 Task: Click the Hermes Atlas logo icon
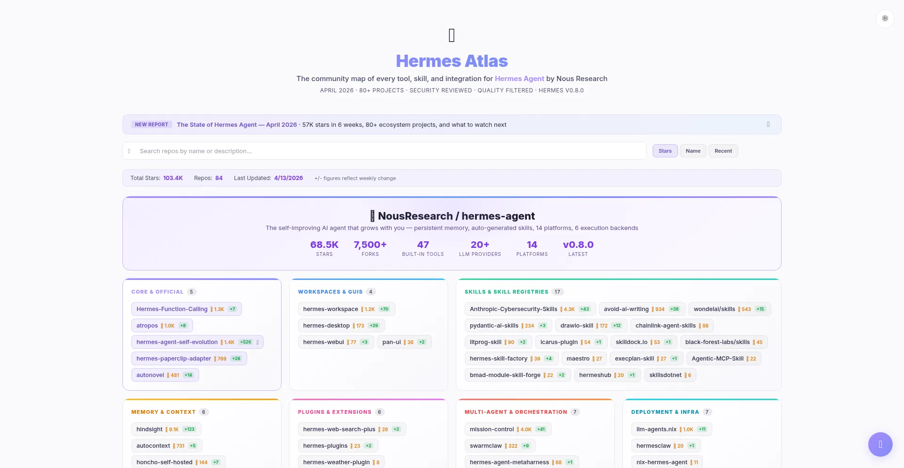452,35
